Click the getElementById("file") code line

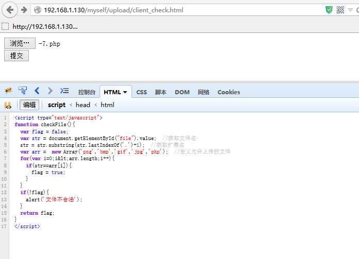click(88, 139)
